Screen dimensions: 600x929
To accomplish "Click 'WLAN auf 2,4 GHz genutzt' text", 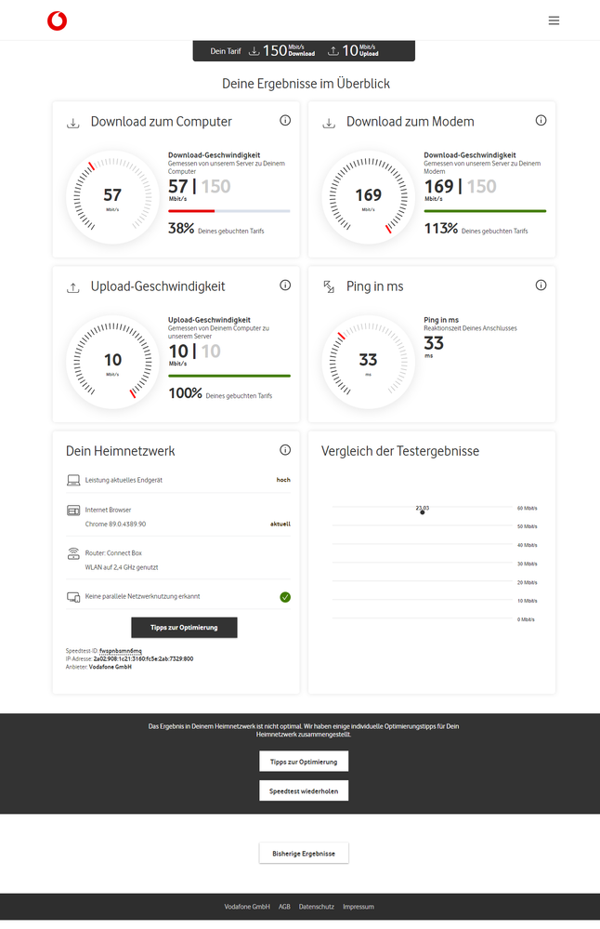I will (122, 567).
